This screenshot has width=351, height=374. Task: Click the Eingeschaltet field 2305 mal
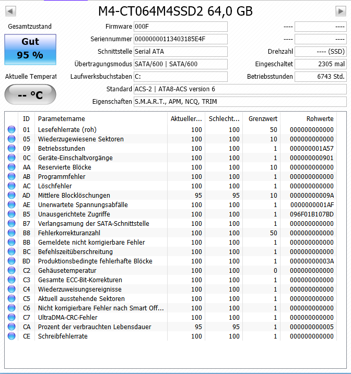pyautogui.click(x=321, y=64)
